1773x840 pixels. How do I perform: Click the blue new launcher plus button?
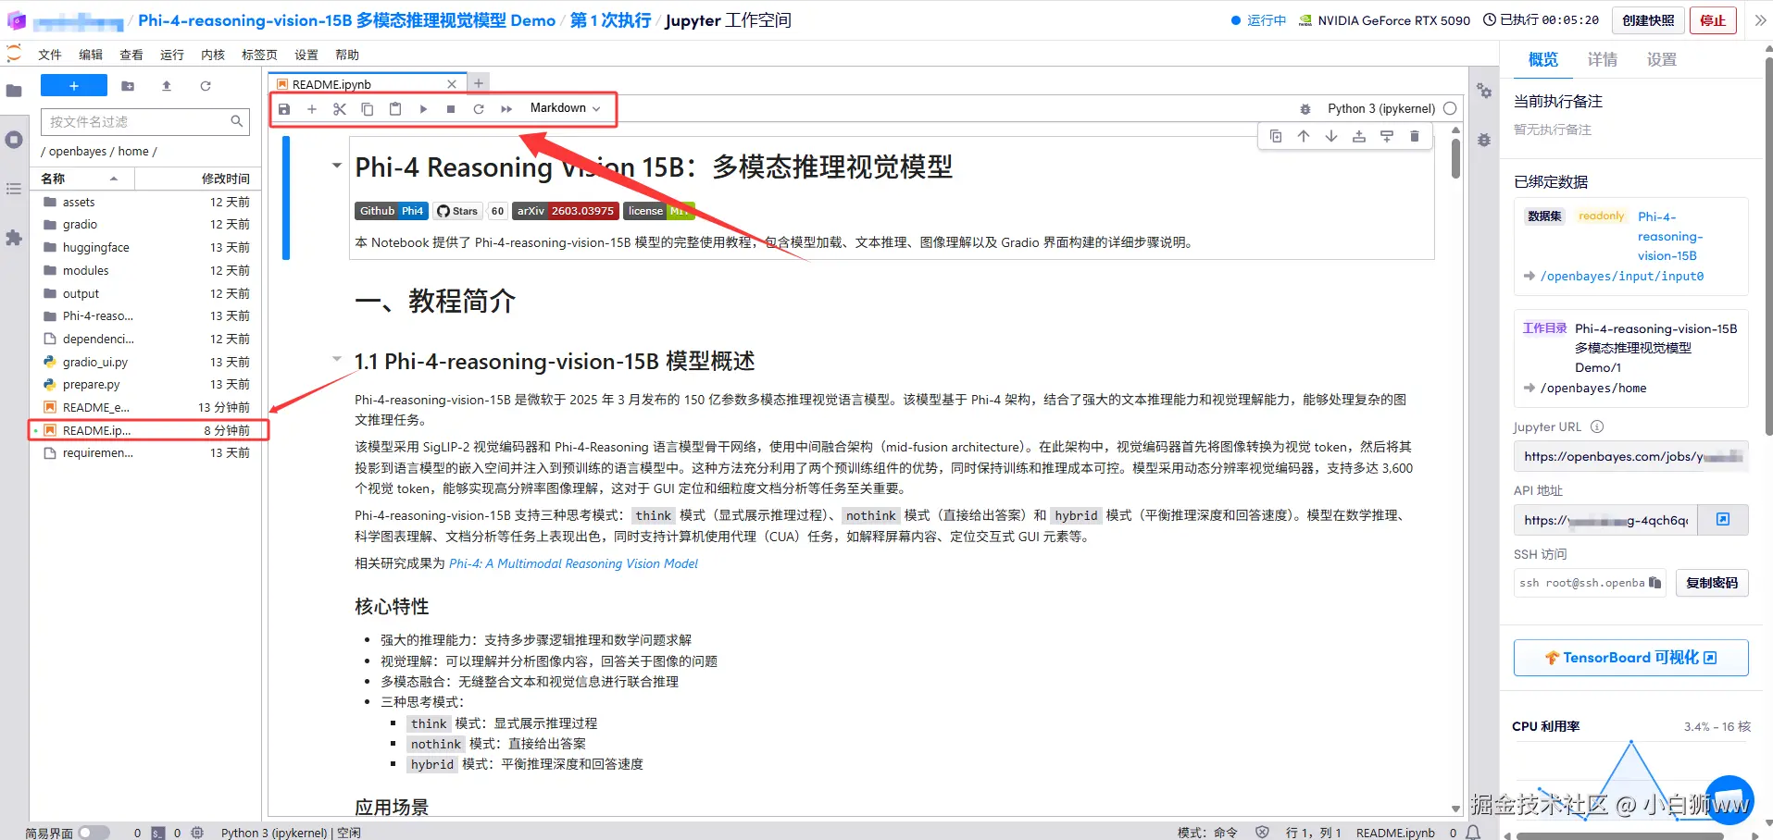coord(74,86)
